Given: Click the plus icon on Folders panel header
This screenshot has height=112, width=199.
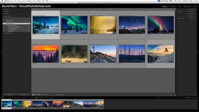Looking at the screenshot, I should pos(30,14).
